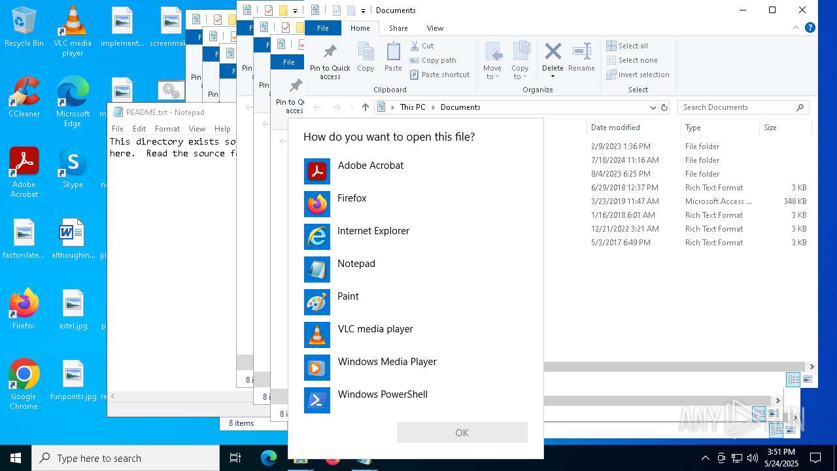The width and height of the screenshot is (837, 471).
Task: Open Customize Quick Access Toolbar dropdown
Action: (363, 11)
